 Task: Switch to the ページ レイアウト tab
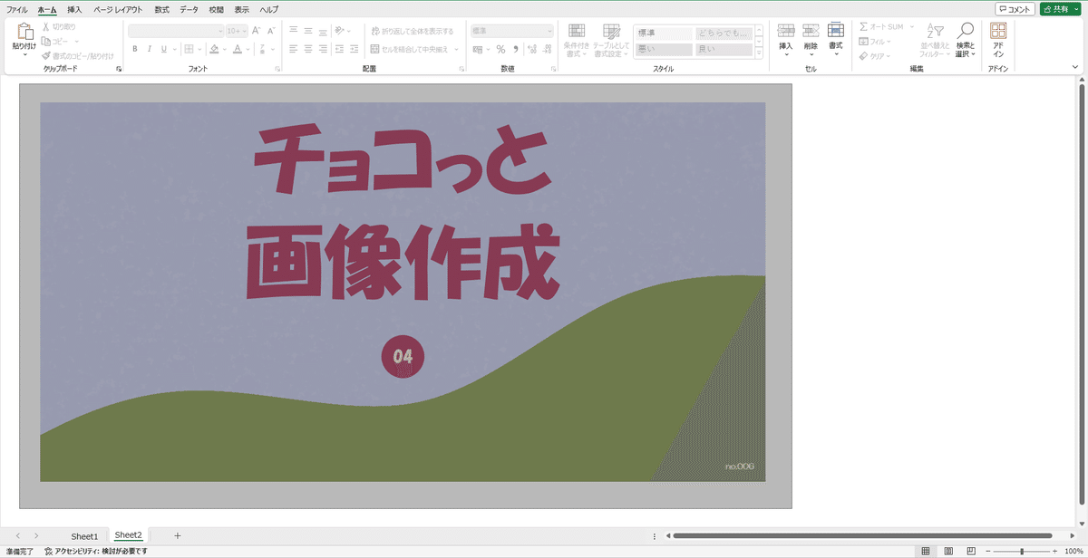(x=118, y=9)
